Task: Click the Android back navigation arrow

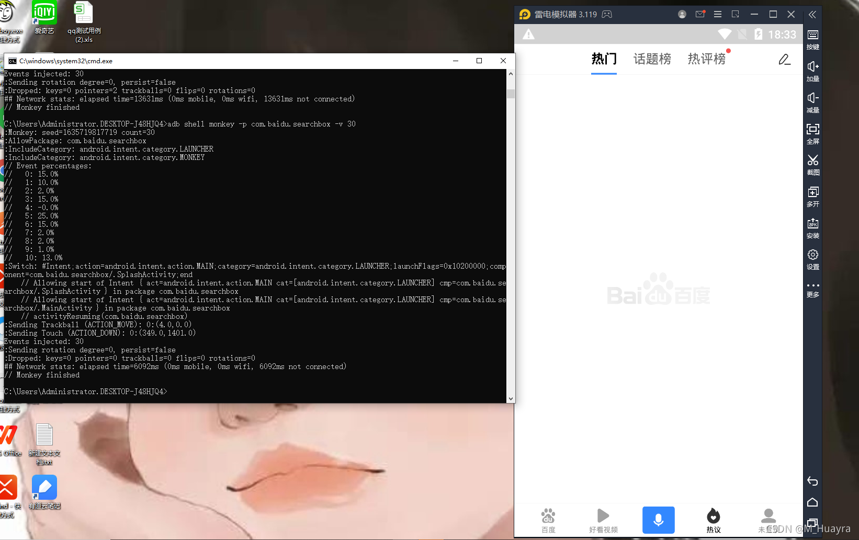Action: 812,481
